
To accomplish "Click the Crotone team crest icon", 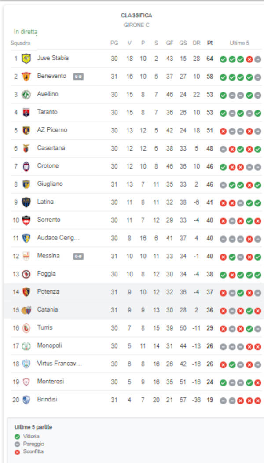I will pyautogui.click(x=26, y=166).
